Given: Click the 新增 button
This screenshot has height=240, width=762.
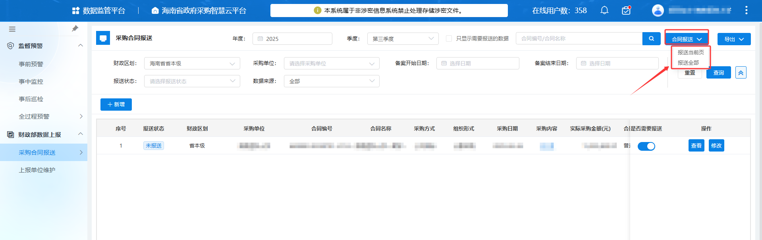Looking at the screenshot, I should [x=116, y=104].
